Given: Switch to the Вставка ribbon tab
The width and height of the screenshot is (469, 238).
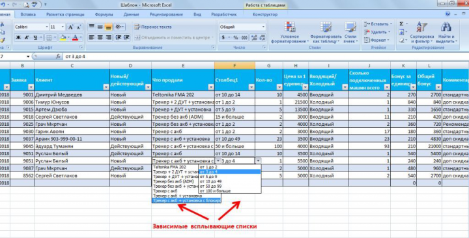Looking at the screenshot, I should pyautogui.click(x=28, y=14).
